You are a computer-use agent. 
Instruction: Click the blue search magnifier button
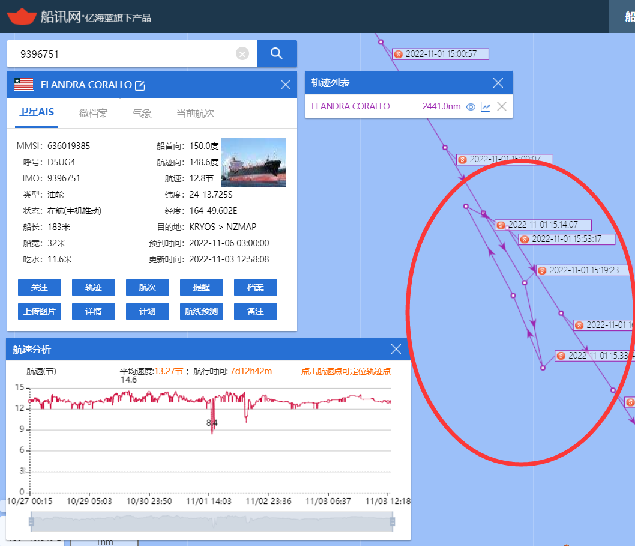pos(277,54)
